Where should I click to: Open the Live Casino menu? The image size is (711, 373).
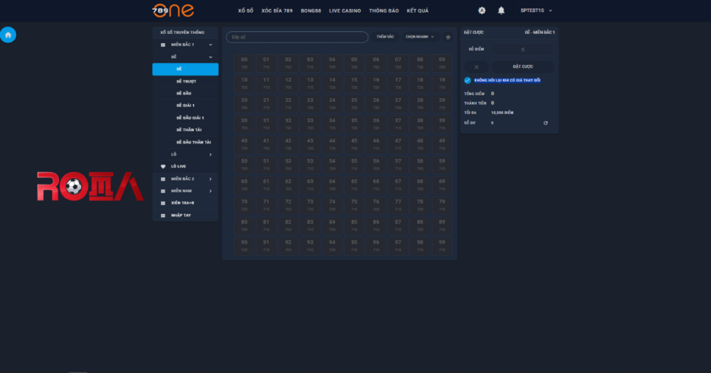pyautogui.click(x=344, y=11)
